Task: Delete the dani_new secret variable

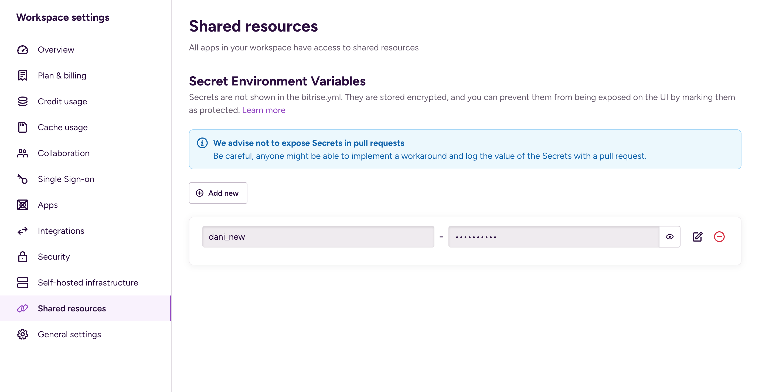Action: (719, 236)
